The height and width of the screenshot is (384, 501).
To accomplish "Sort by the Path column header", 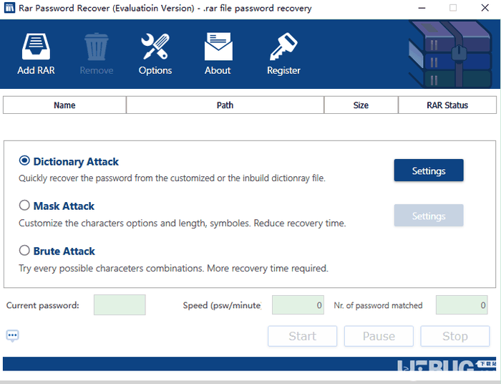I will click(x=225, y=105).
